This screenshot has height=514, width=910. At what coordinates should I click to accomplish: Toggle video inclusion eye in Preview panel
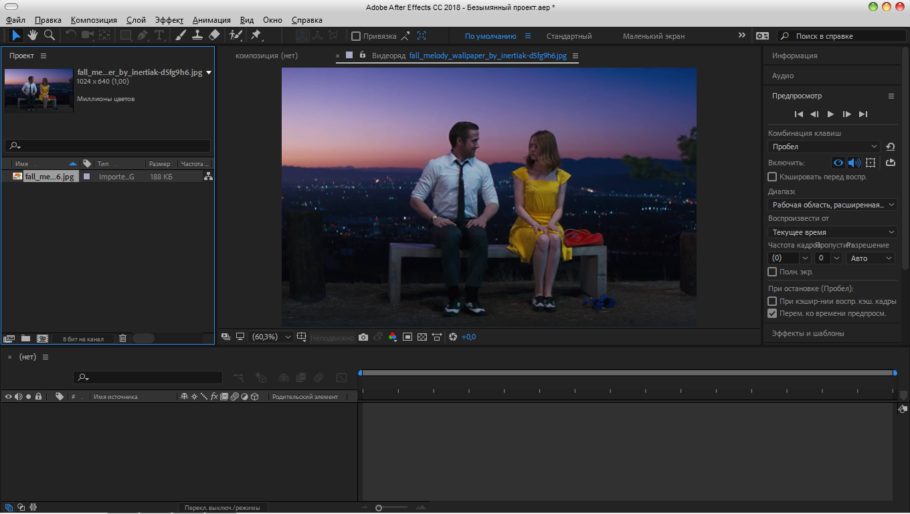click(838, 163)
